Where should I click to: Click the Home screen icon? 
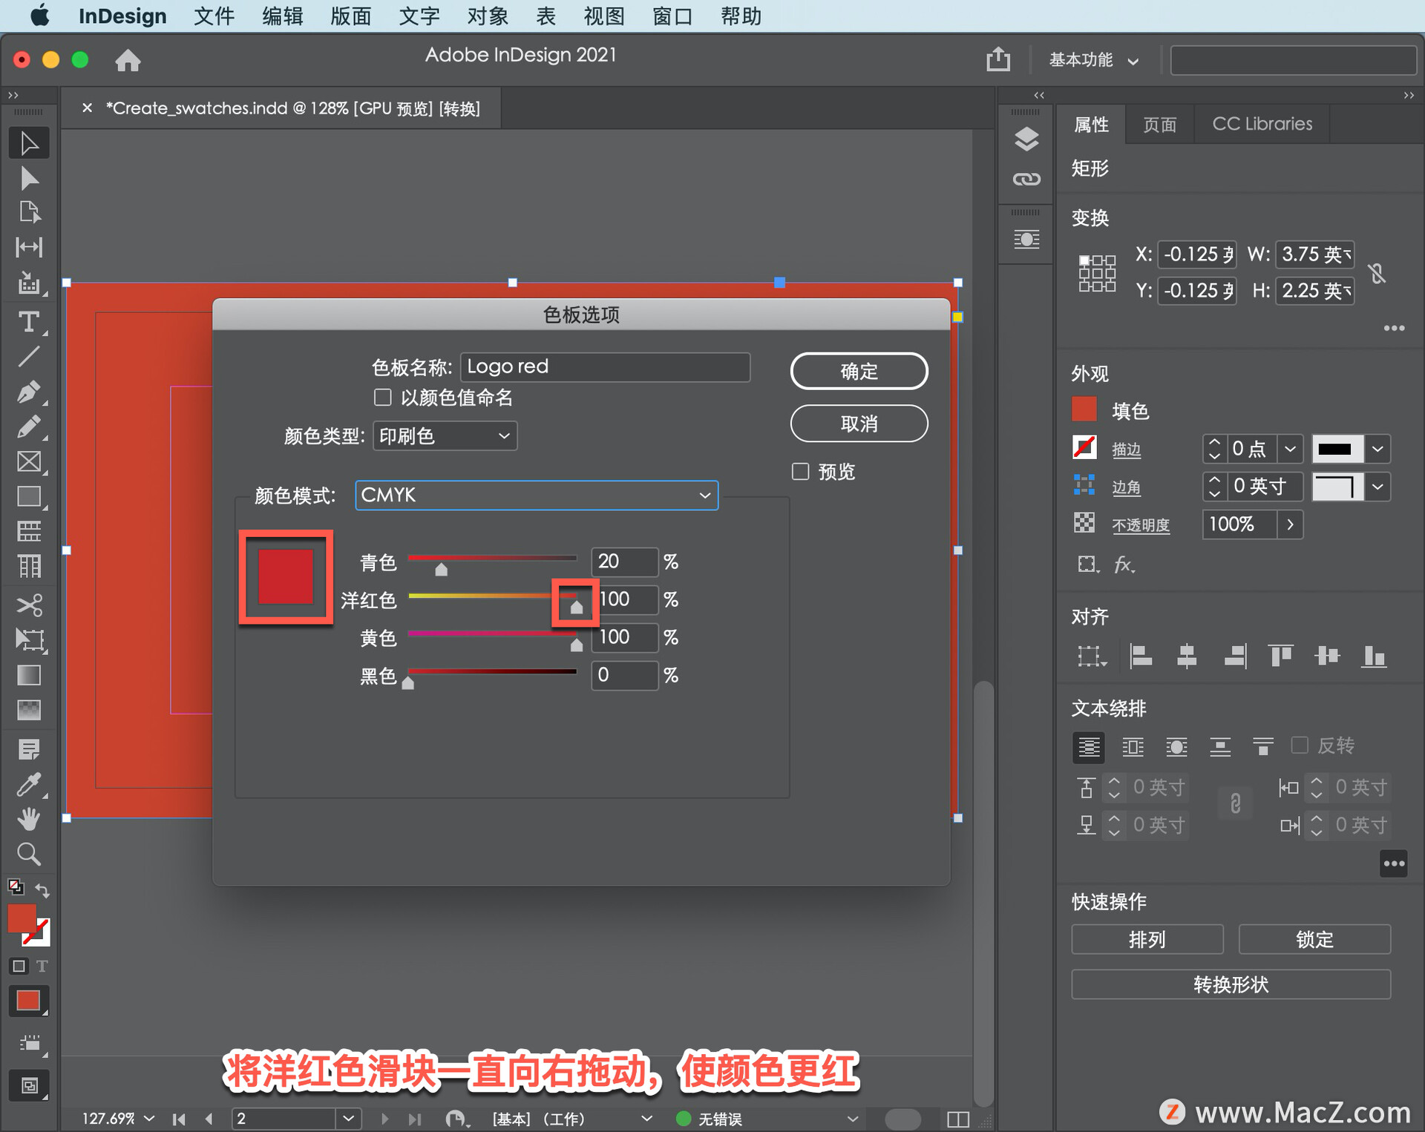128,60
